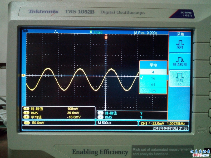211x158 pixels.
Task: Click the M 500us timebase readout
Action: 105,123
